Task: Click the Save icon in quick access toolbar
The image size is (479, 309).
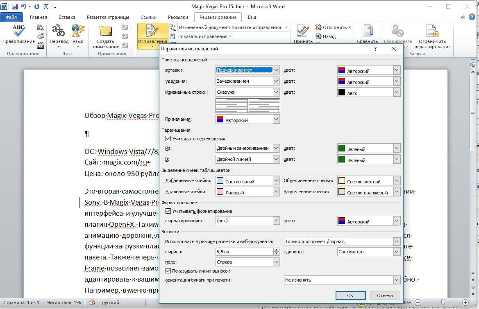Action: 14,6
